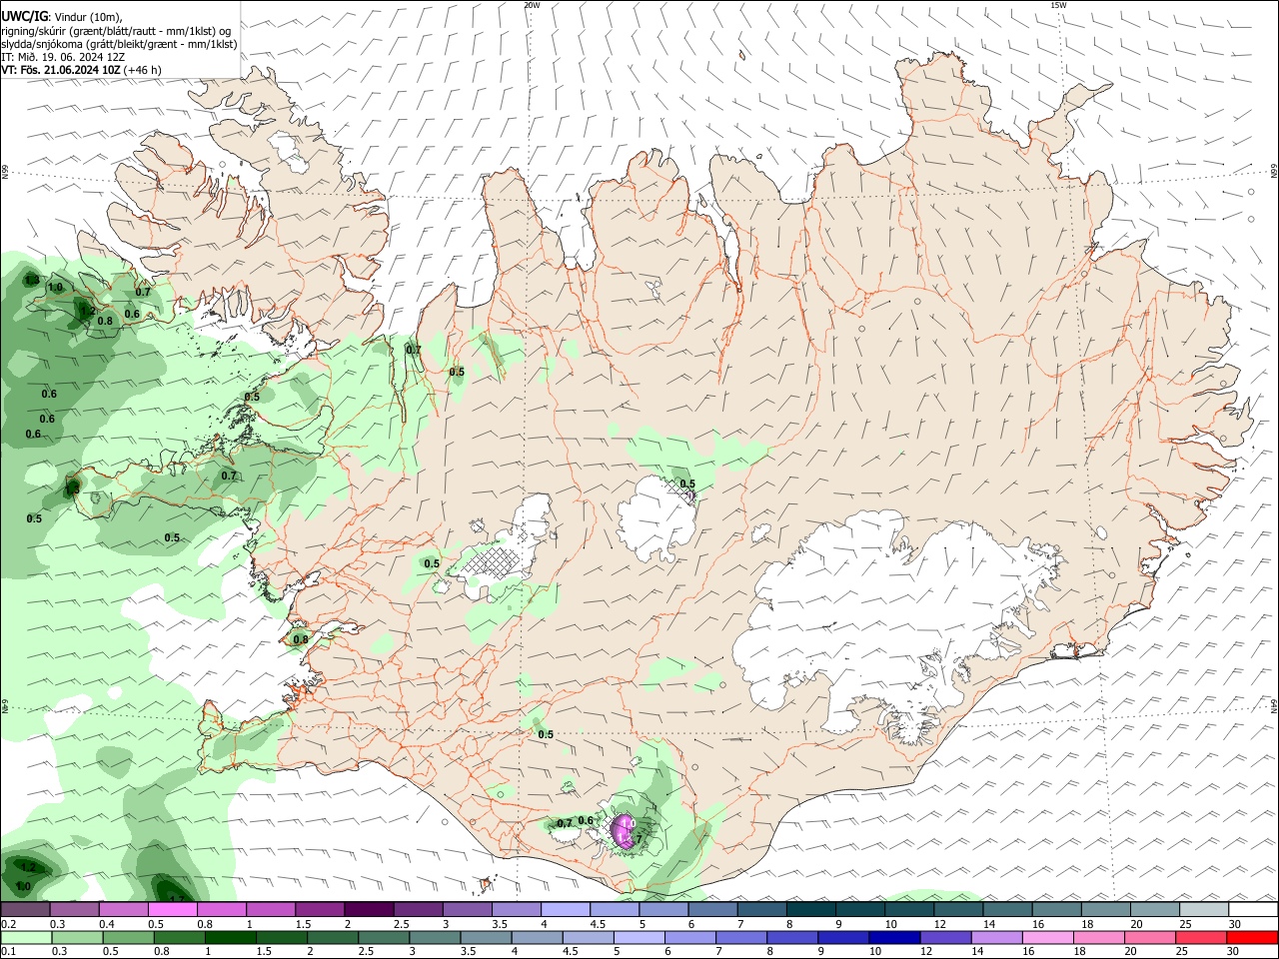Click the bottom legend pale green swatch between 0.1 and 0.3
The image size is (1279, 959).
click(x=27, y=938)
